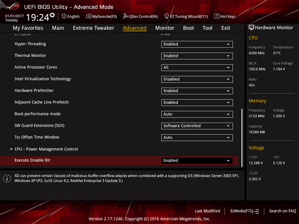Open Adjacent Cache Line Prefetch dropdown

click(197, 102)
